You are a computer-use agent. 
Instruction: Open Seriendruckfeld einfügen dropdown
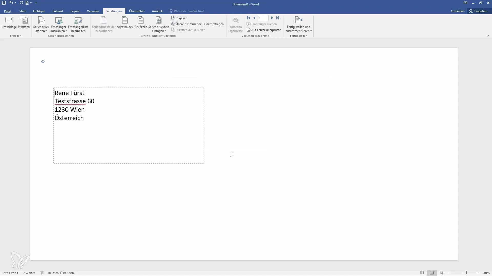pyautogui.click(x=159, y=25)
